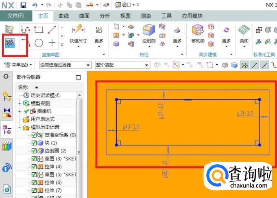Image resolution: width=277 pixels, height=198 pixels.
Task: Toggle checkbox for 块 (1)
Action: 34,143
